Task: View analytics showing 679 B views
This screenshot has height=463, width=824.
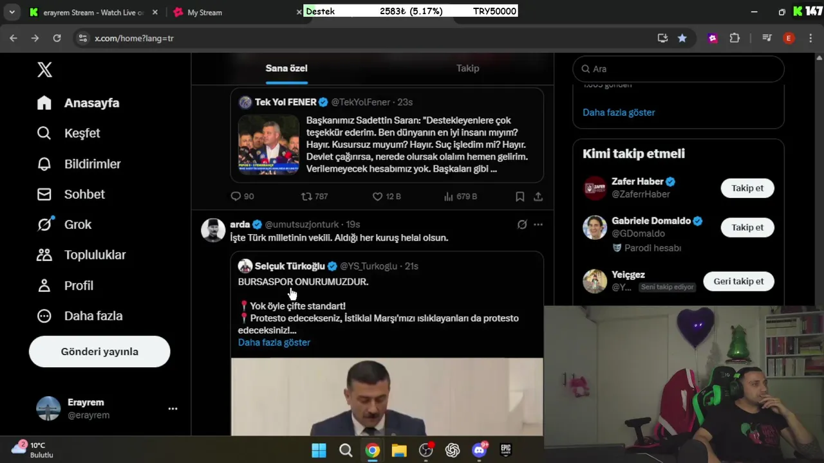Action: [460, 196]
